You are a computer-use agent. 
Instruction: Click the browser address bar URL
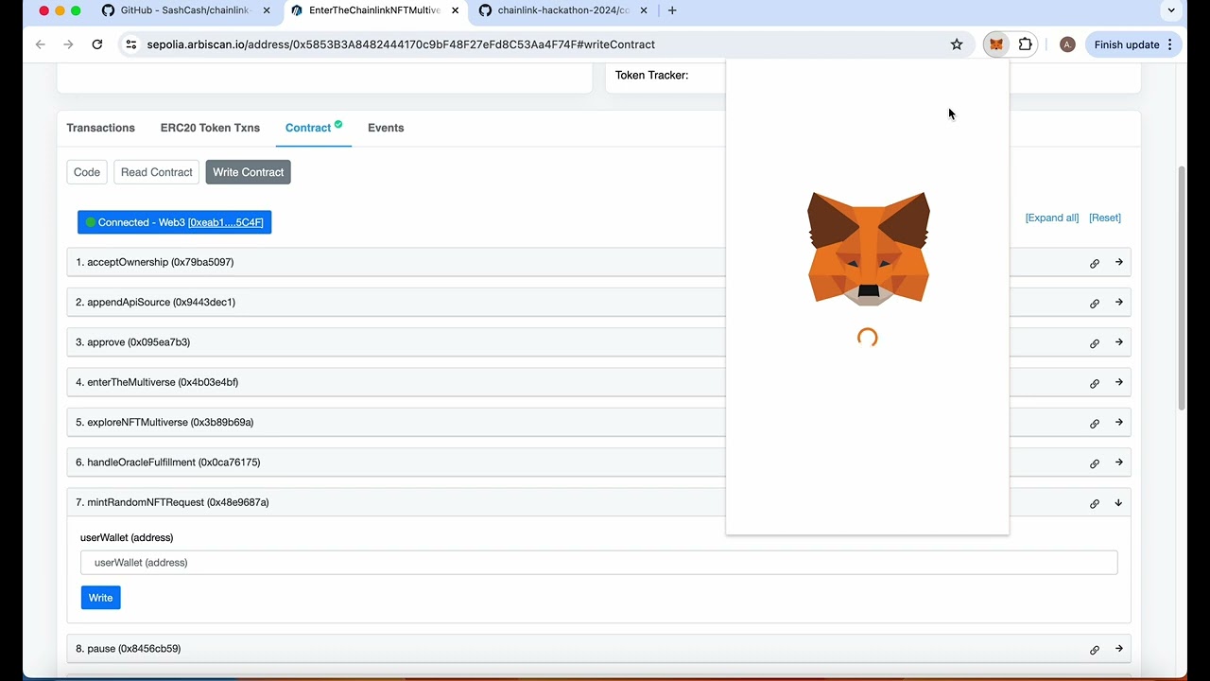(x=401, y=44)
